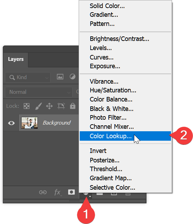Choose Solid Color... fill layer
Screen dimensions: 193x224
click(107, 6)
